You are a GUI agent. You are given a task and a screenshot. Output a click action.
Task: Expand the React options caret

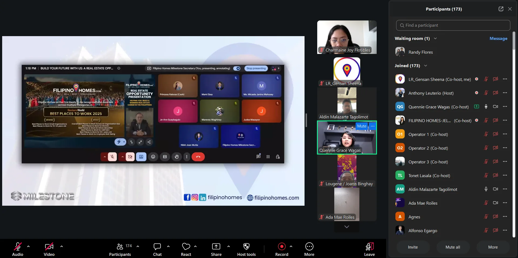pos(195,246)
